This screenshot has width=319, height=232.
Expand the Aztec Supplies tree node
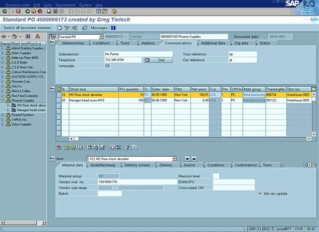coord(2,53)
